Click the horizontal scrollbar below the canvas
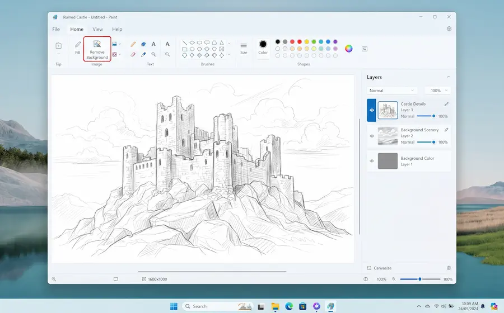504x313 pixels. coord(212,272)
